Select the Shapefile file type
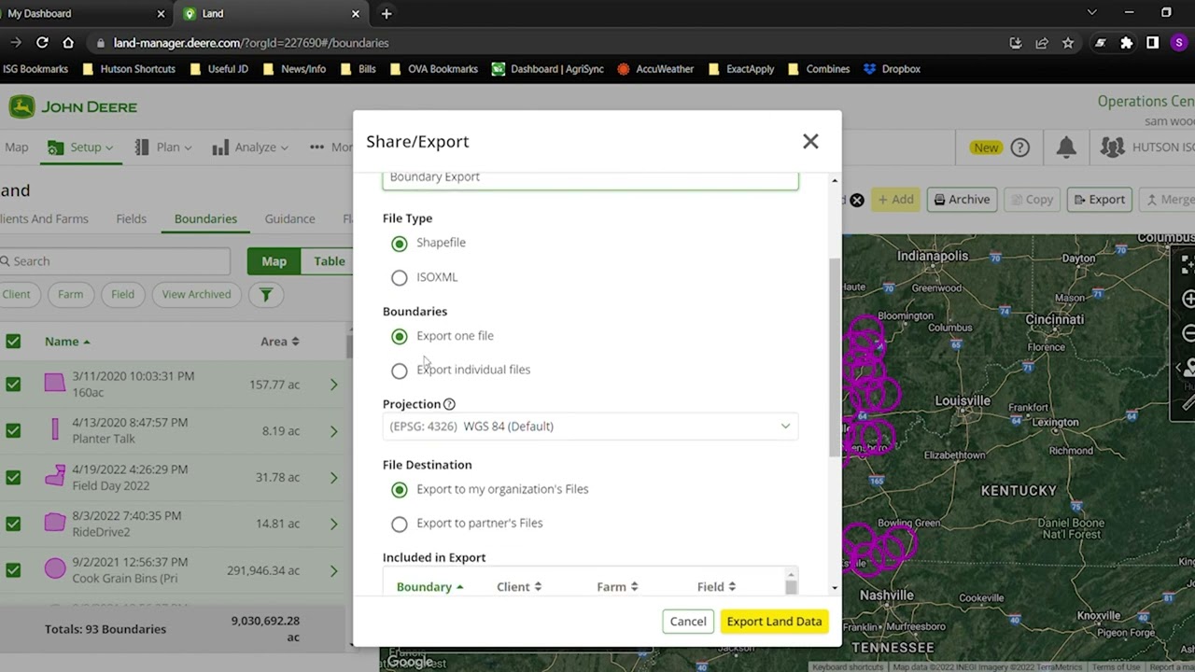1195x672 pixels. (x=400, y=244)
